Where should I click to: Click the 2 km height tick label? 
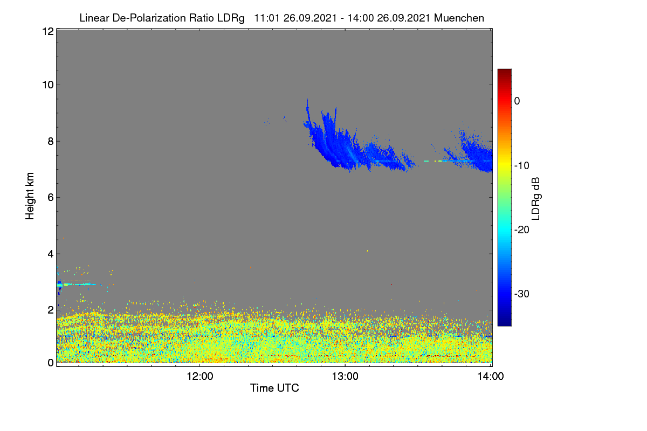[51, 310]
